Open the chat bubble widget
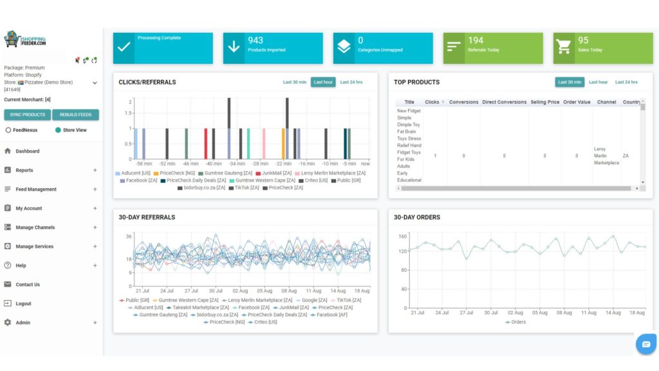The image size is (659, 371). (646, 344)
